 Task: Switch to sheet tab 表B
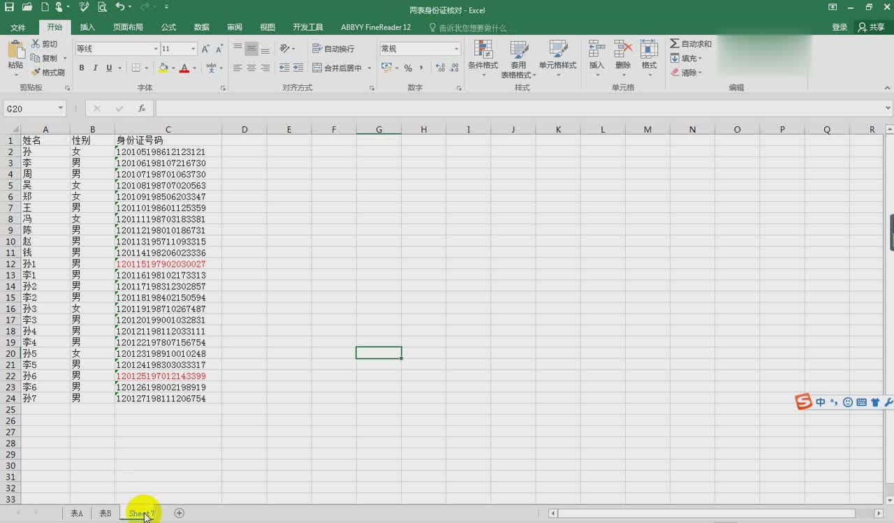pos(105,513)
